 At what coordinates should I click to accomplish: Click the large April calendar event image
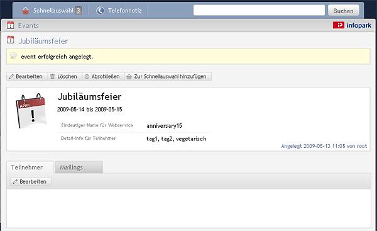[31, 111]
